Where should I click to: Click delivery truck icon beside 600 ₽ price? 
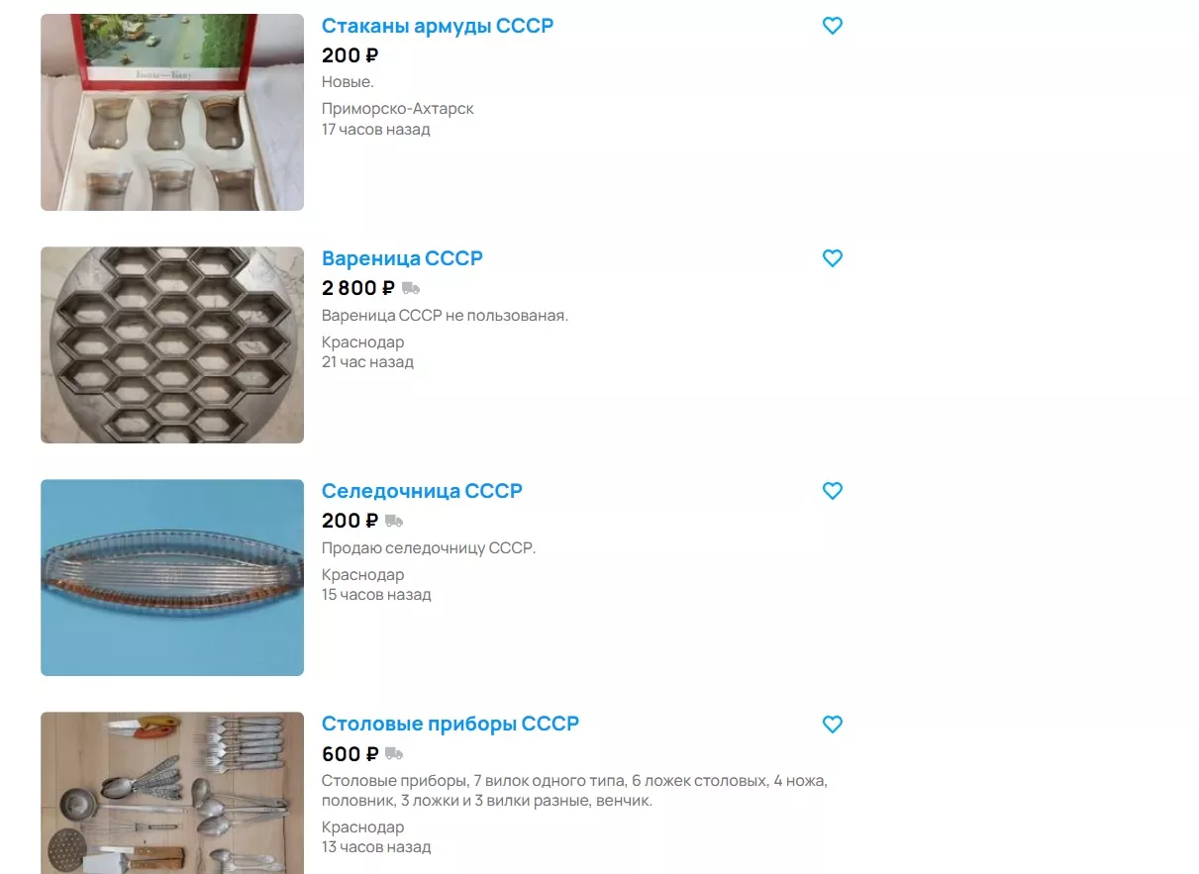394,754
